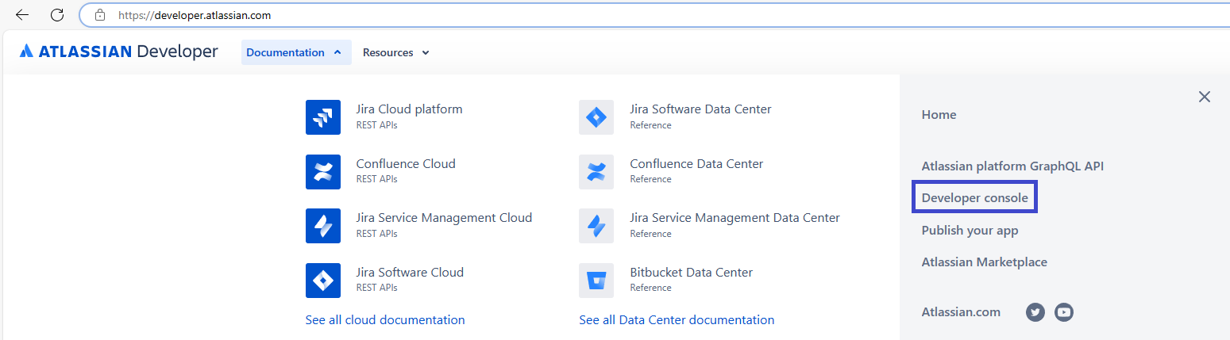Open the Developer console link

974,198
